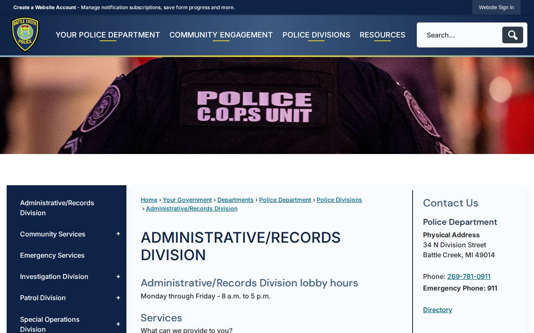Focus the Search input field

tap(460, 35)
